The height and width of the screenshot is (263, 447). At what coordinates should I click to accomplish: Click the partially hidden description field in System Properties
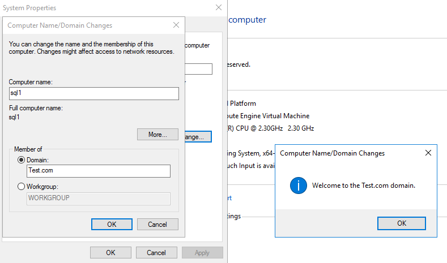point(199,69)
